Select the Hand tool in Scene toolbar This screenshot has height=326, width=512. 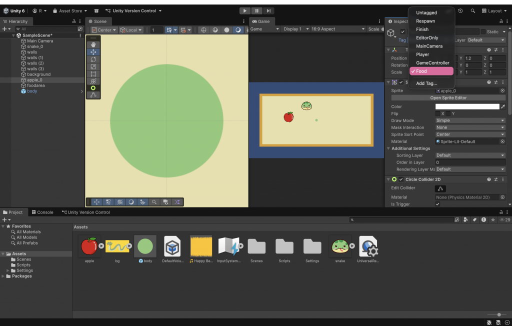[93, 45]
